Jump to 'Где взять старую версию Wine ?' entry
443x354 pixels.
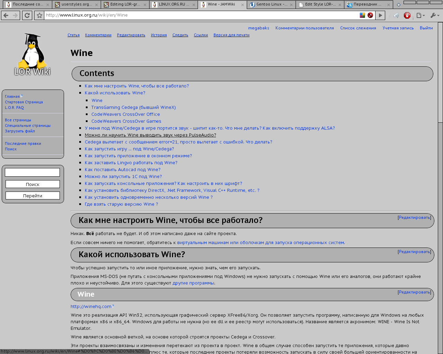point(121,204)
